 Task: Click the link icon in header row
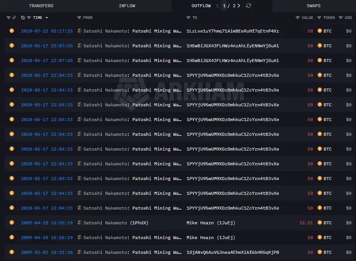click(x=14, y=17)
